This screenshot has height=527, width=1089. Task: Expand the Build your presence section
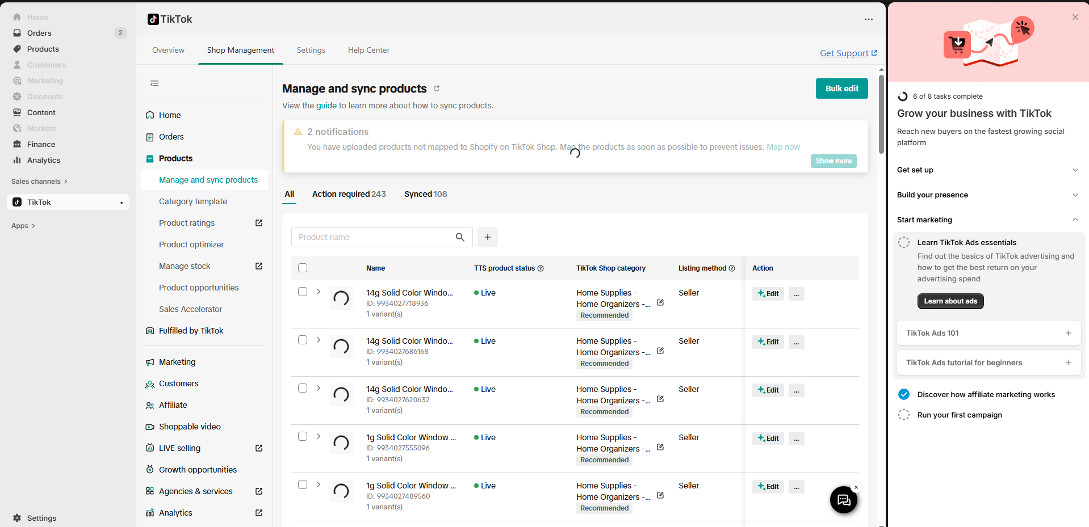[988, 195]
